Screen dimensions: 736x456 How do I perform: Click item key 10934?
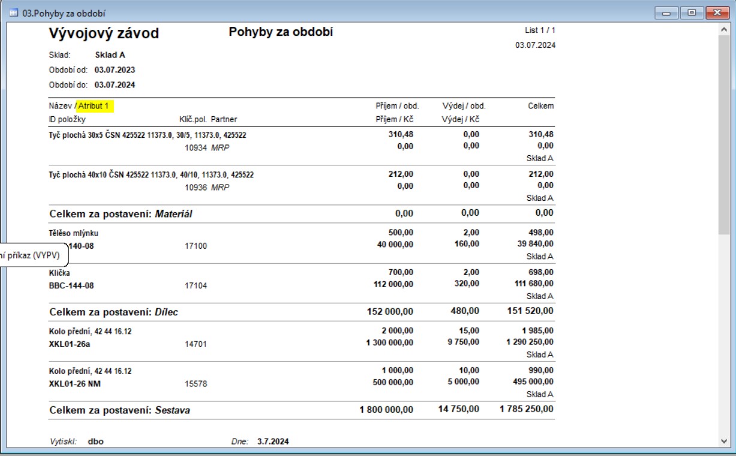[196, 147]
